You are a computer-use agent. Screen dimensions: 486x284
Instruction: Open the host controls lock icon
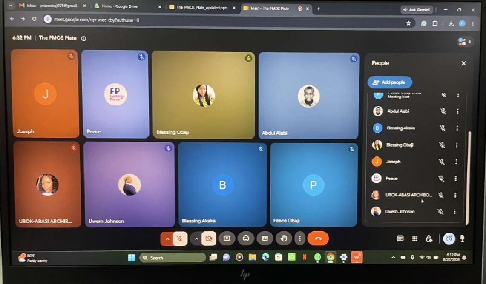(429, 239)
